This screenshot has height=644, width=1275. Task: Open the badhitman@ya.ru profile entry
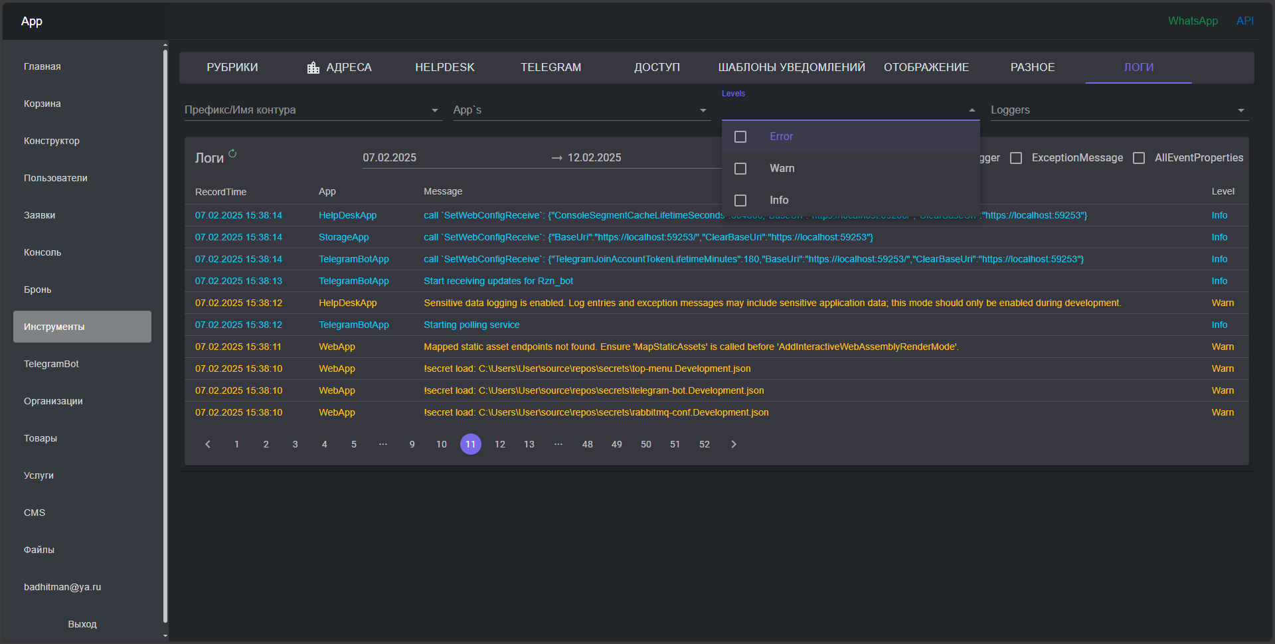click(82, 587)
